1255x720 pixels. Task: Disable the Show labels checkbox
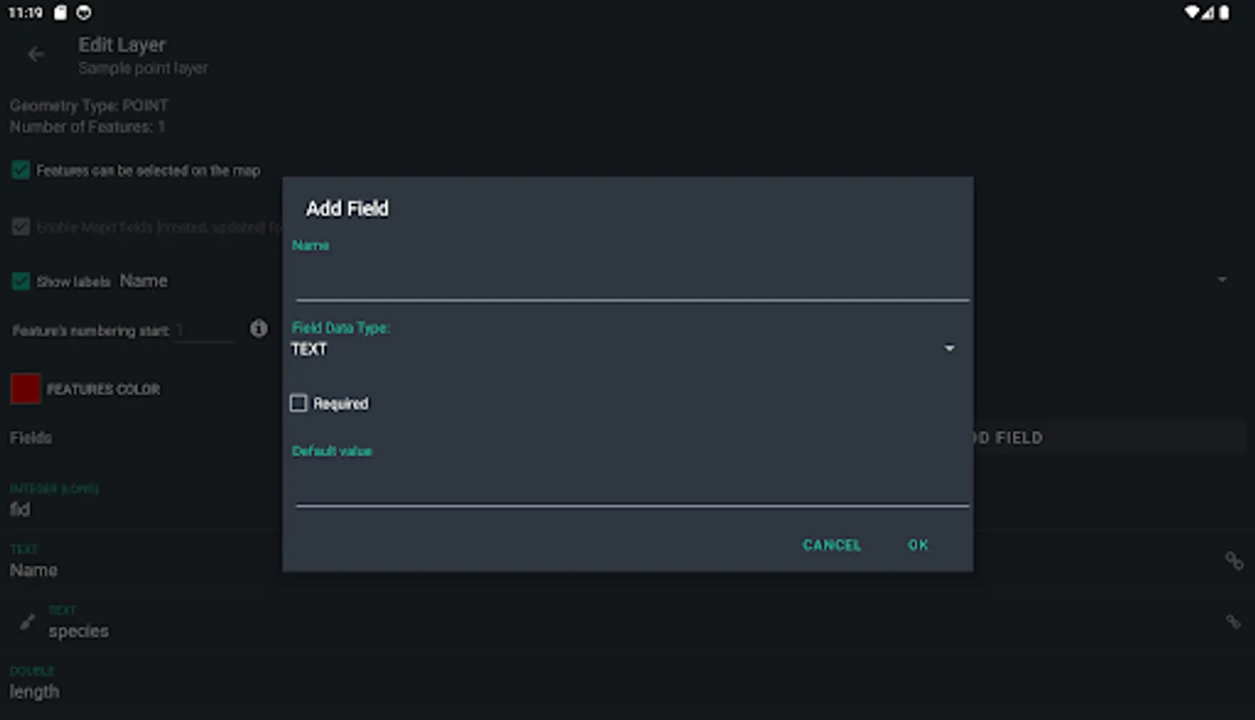point(20,280)
